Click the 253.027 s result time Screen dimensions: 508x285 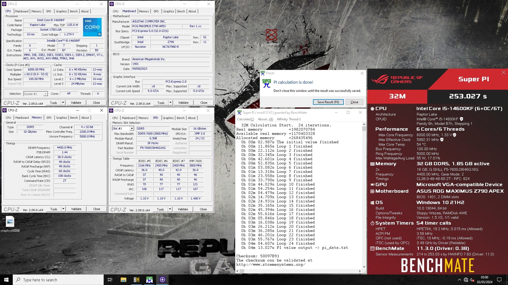pyautogui.click(x=468, y=96)
